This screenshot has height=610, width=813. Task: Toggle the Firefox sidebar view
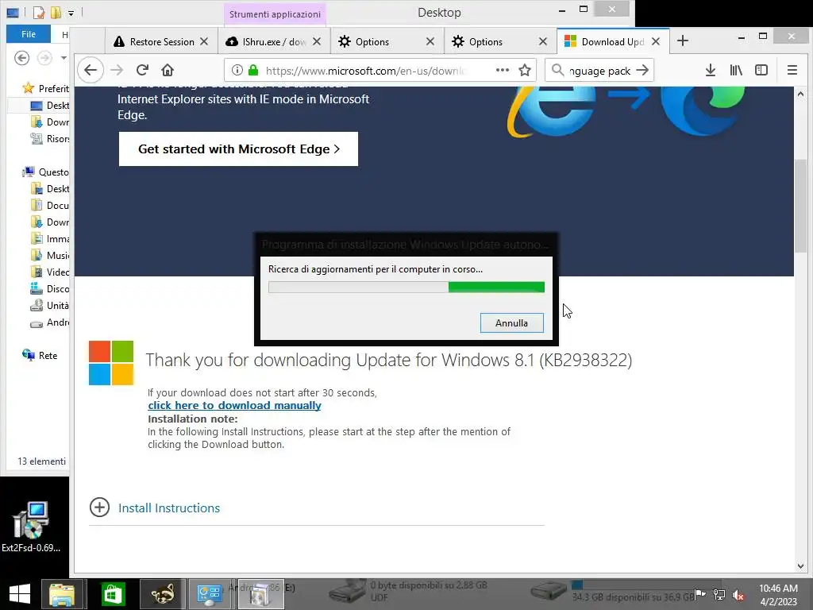[761, 70]
